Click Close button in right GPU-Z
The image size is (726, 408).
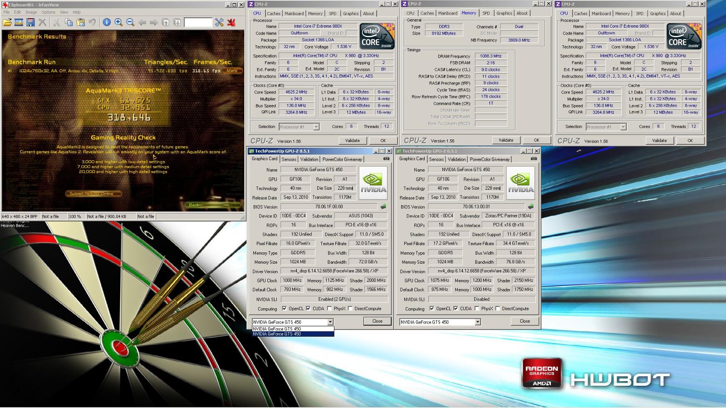click(525, 321)
